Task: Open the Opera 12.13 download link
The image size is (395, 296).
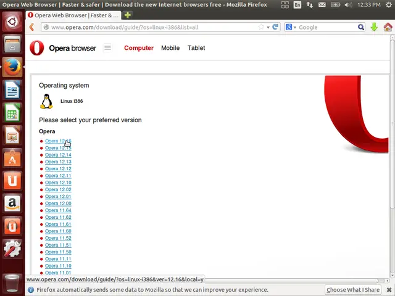Action: point(58,162)
